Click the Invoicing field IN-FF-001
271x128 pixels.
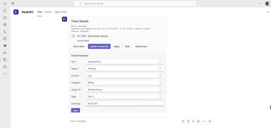[125, 104]
